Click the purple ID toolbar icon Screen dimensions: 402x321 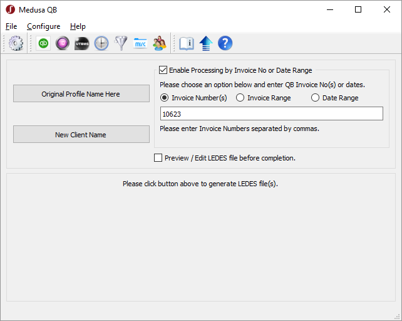pos(63,43)
